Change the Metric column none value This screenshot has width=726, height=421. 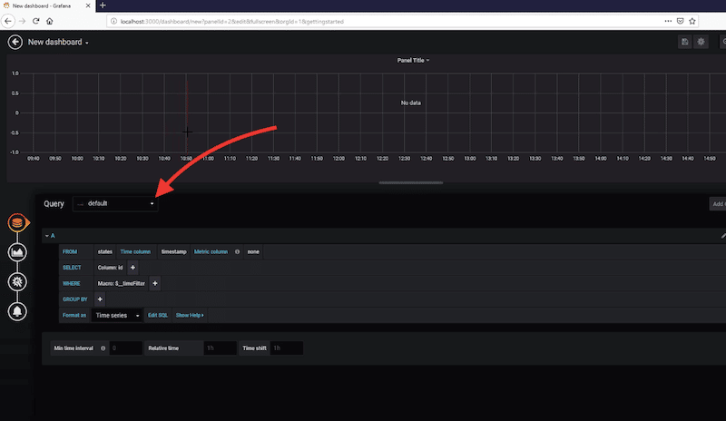(253, 252)
